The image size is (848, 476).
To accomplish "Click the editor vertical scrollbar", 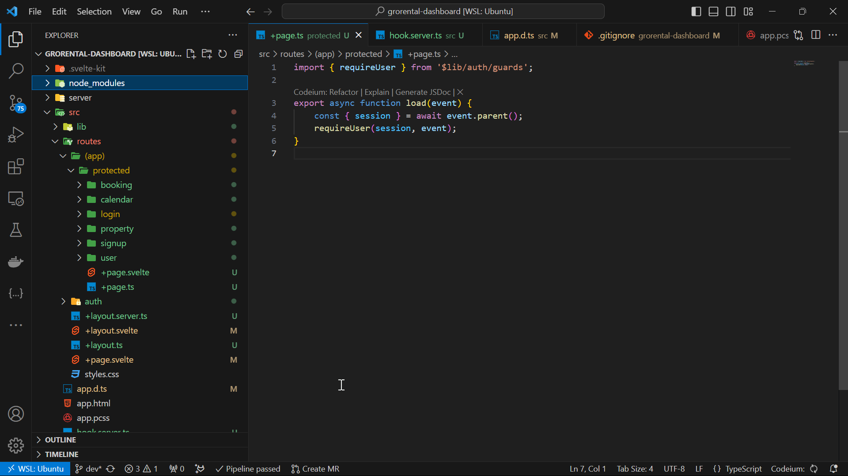I will (x=843, y=225).
